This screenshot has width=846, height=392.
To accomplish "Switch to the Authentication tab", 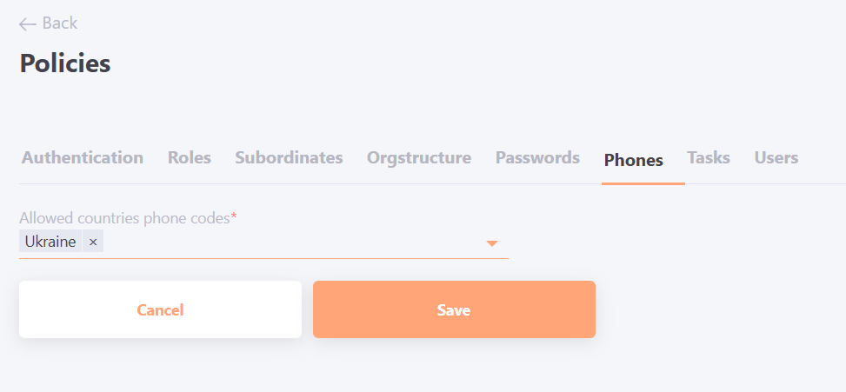I will pos(83,158).
